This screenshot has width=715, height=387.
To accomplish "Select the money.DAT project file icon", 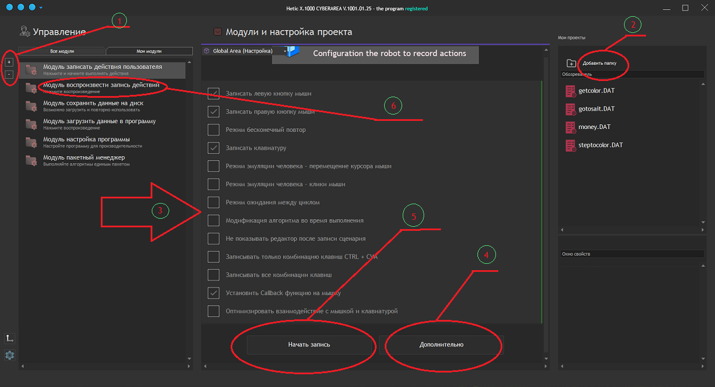I will (570, 127).
